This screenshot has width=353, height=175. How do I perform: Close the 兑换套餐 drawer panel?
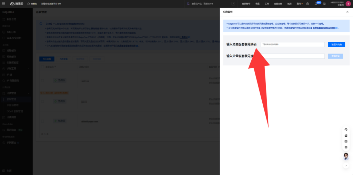(x=347, y=12)
